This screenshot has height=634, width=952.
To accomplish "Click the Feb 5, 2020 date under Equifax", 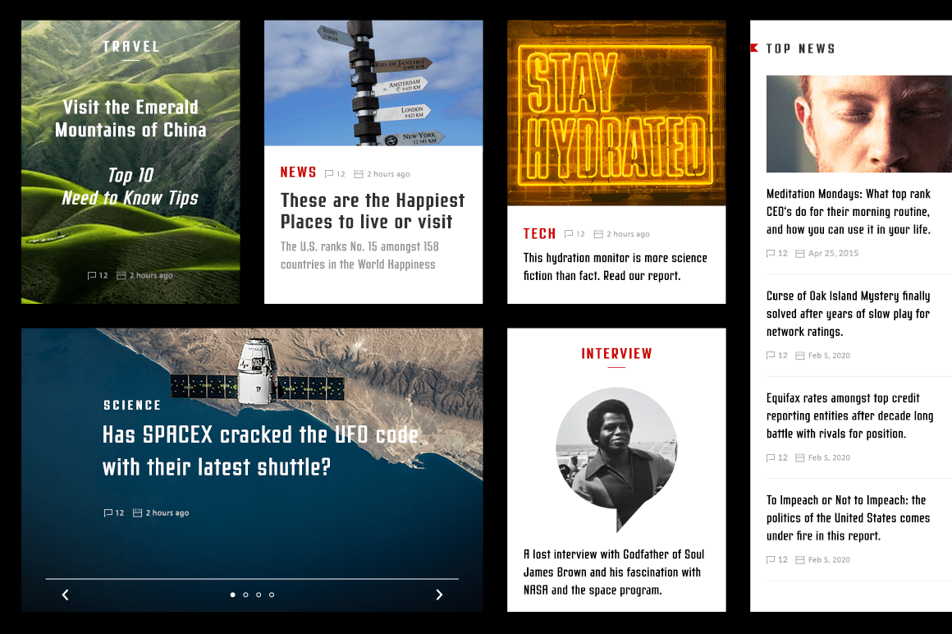I will coord(829,457).
